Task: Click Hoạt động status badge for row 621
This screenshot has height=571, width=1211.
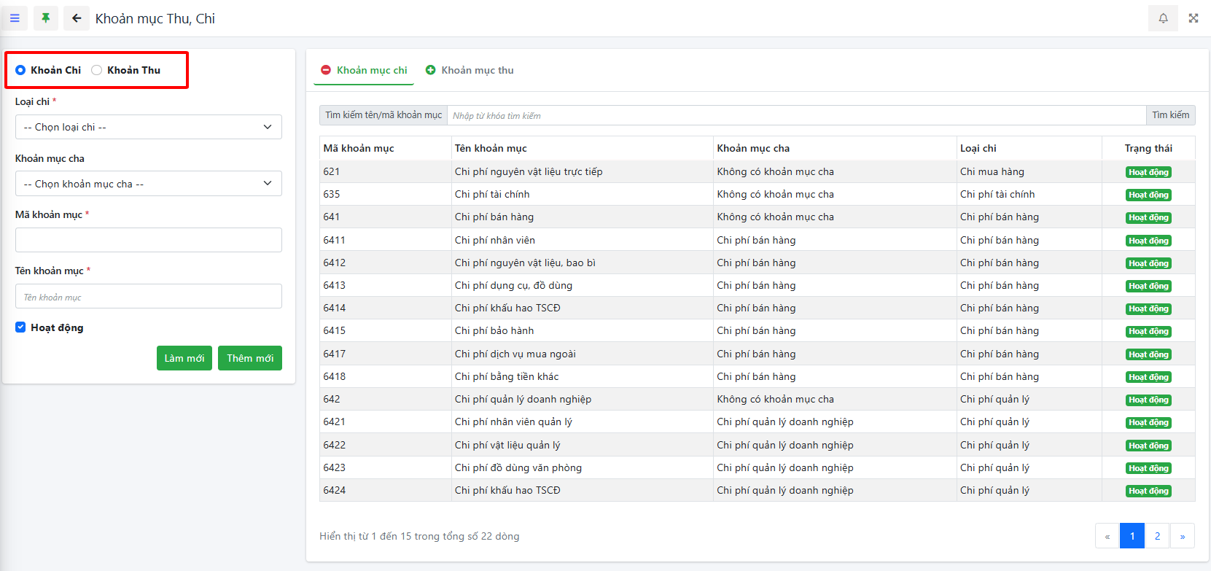Action: (x=1148, y=172)
